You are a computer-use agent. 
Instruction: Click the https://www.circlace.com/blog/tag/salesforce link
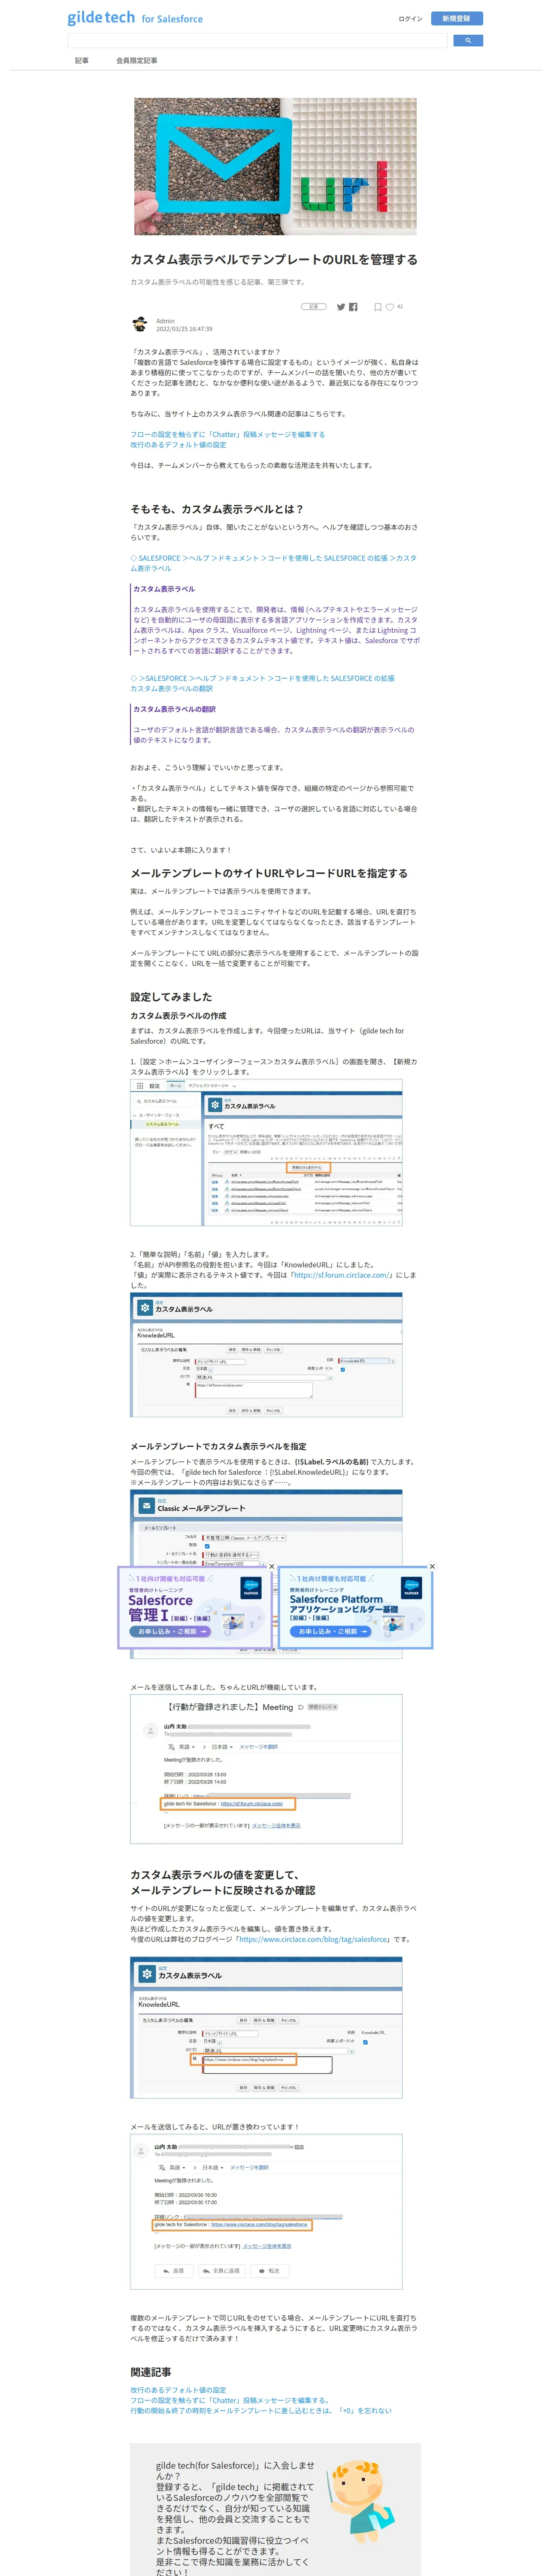[x=313, y=1939]
